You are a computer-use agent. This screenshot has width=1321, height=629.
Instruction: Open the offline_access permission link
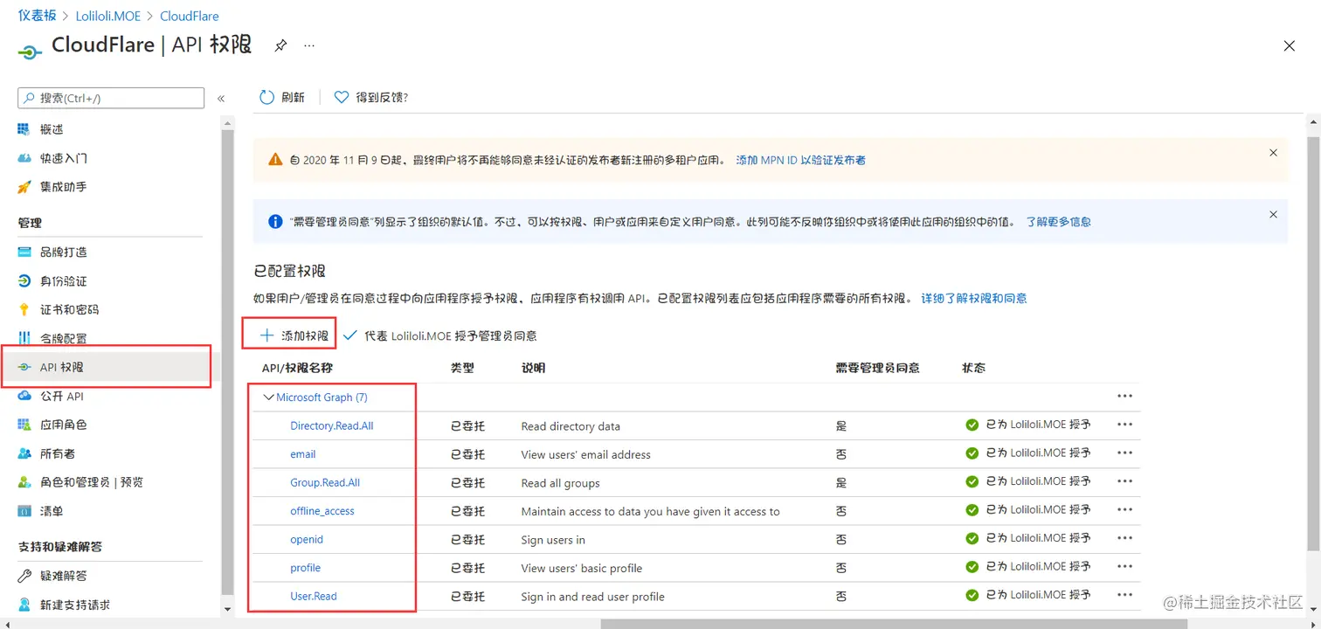[322, 511]
